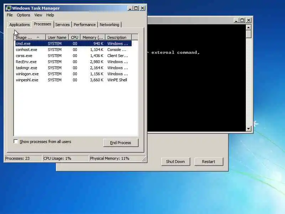This screenshot has height=214, width=285.
Task: Switch to the Services tab
Action: [x=62, y=25]
